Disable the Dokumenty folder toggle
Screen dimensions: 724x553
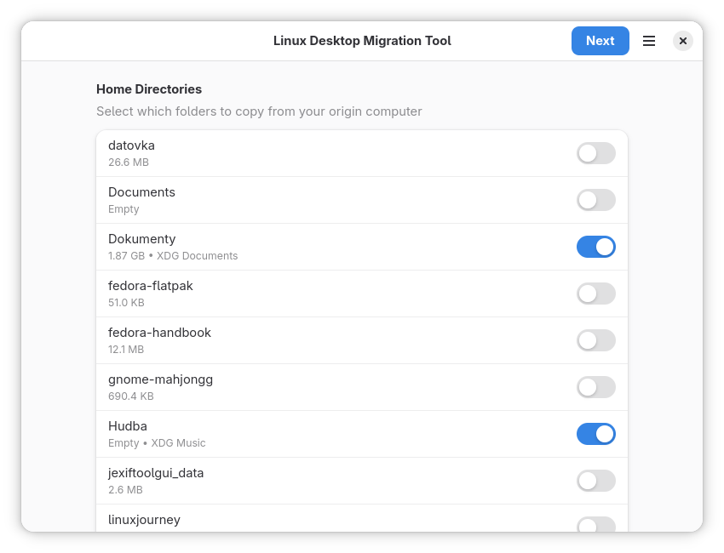point(595,247)
